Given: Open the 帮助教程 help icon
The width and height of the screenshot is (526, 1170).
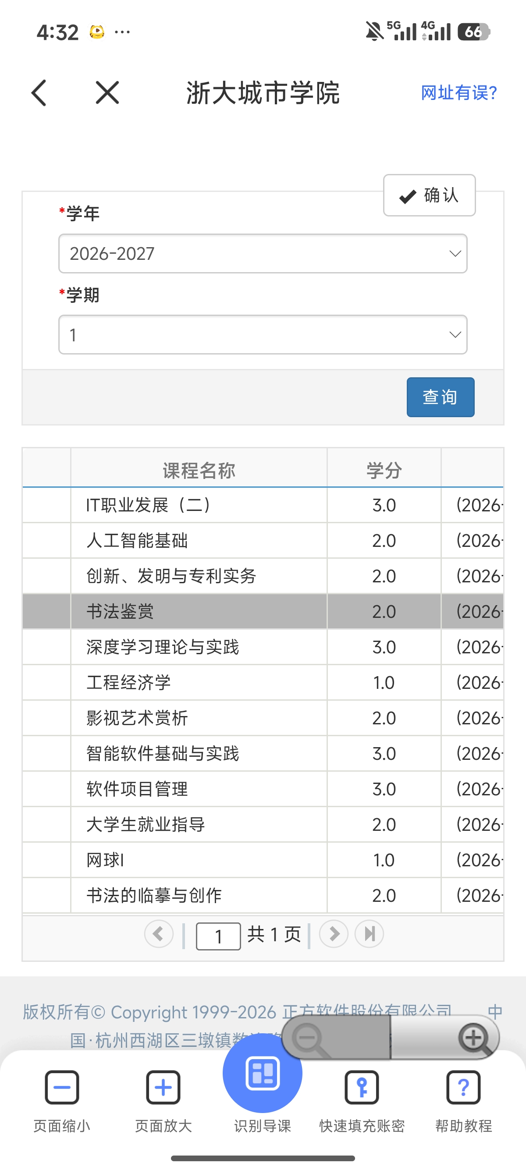Looking at the screenshot, I should pyautogui.click(x=463, y=1087).
